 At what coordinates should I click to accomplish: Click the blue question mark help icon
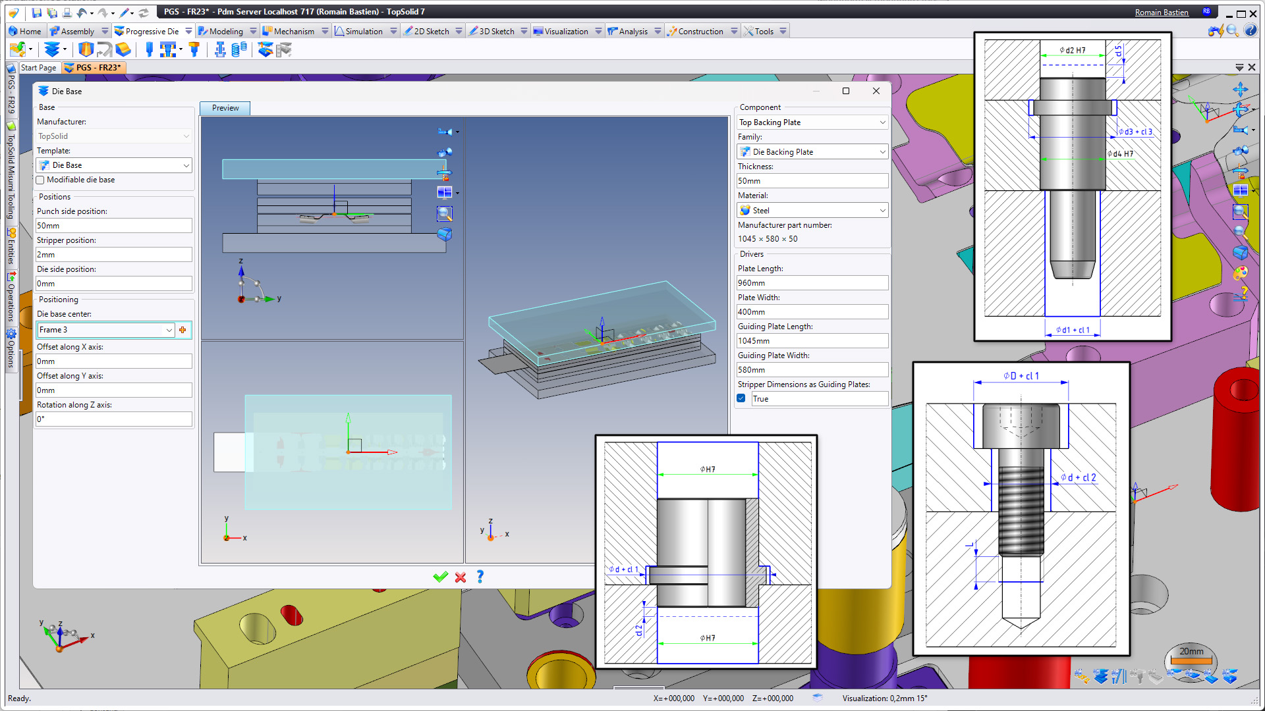[x=480, y=577]
